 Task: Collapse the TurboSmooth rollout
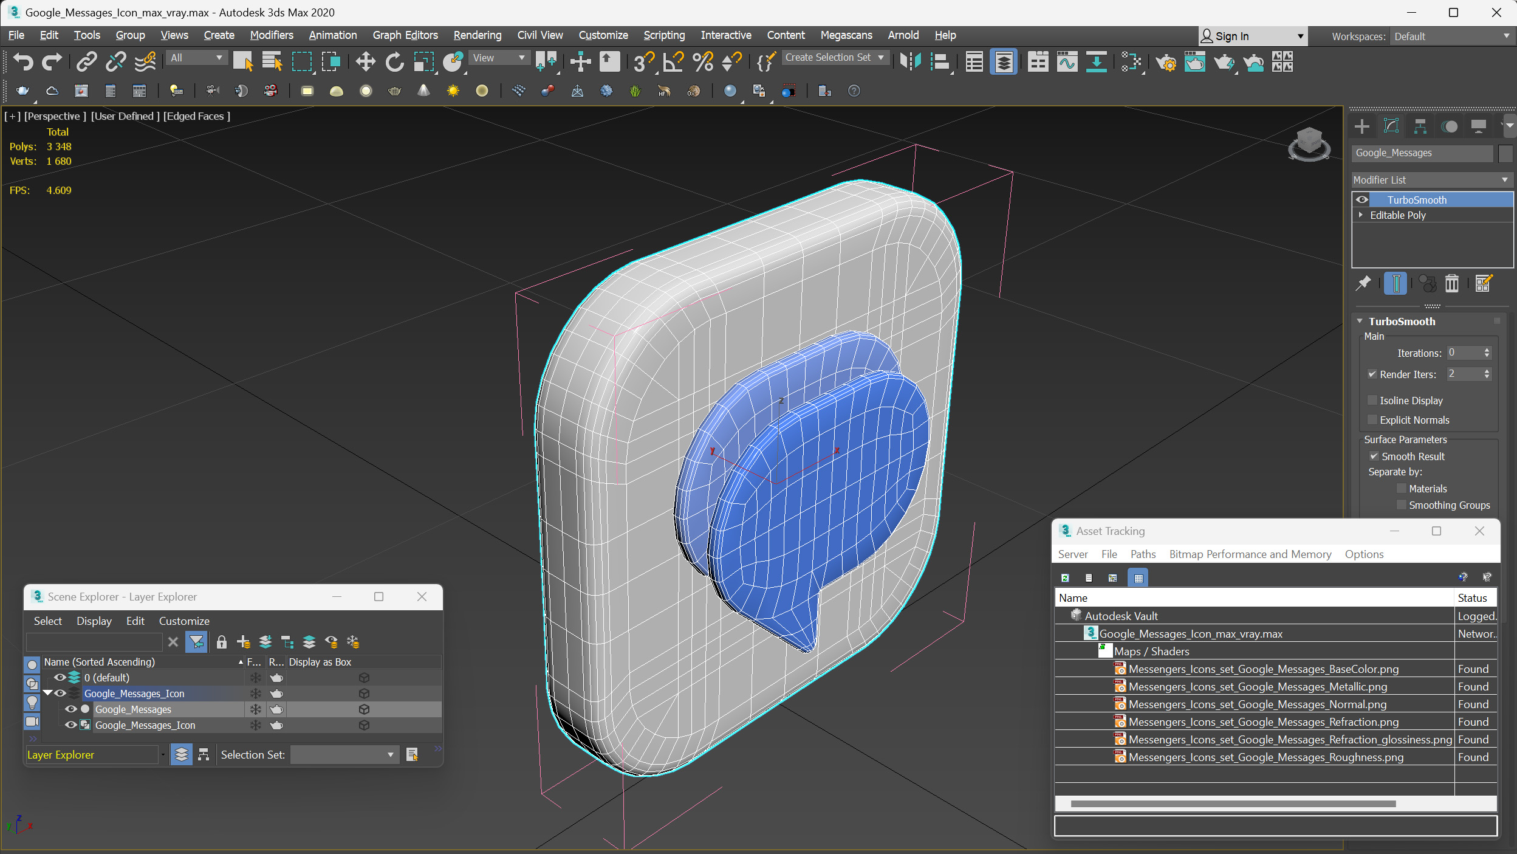click(x=1360, y=321)
